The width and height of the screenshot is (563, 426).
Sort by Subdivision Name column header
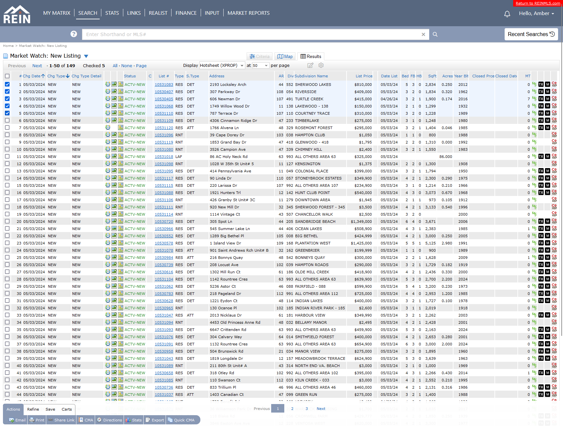coord(311,76)
